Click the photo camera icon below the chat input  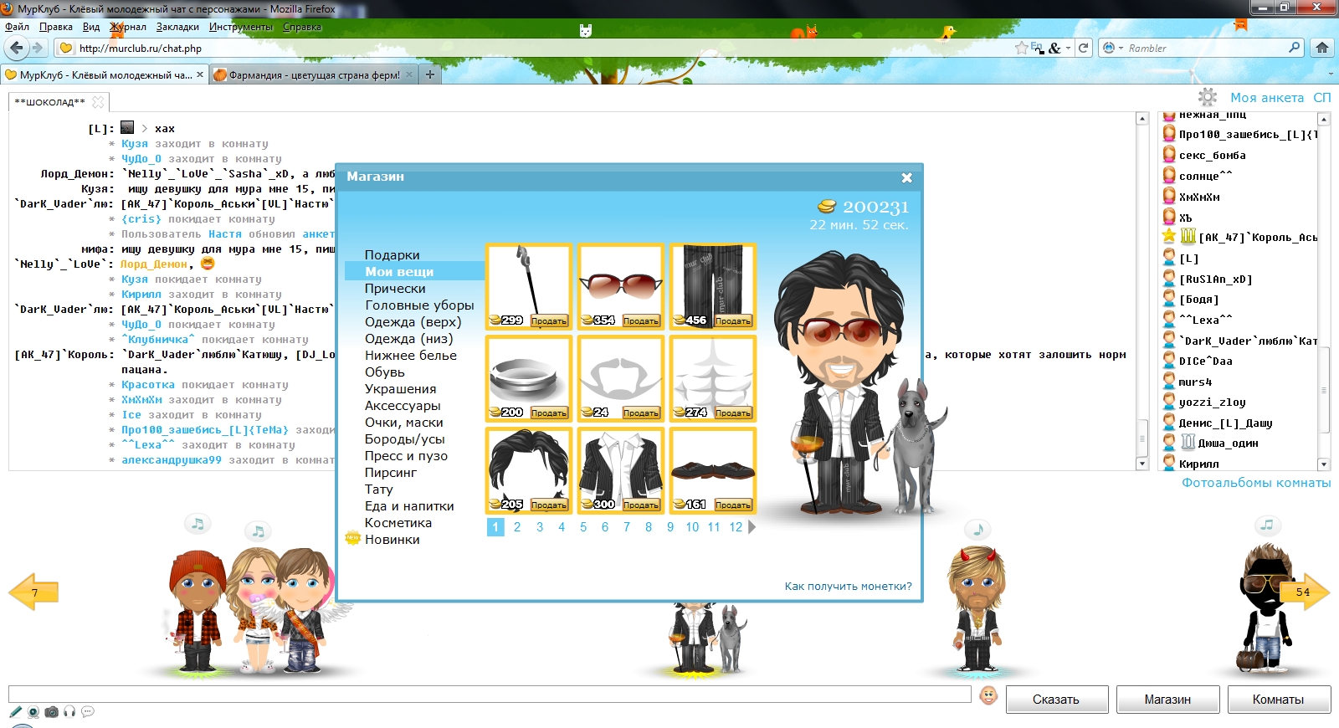pos(52,712)
